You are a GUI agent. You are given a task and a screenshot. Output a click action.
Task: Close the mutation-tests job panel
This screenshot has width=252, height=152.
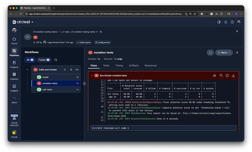(x=237, y=52)
